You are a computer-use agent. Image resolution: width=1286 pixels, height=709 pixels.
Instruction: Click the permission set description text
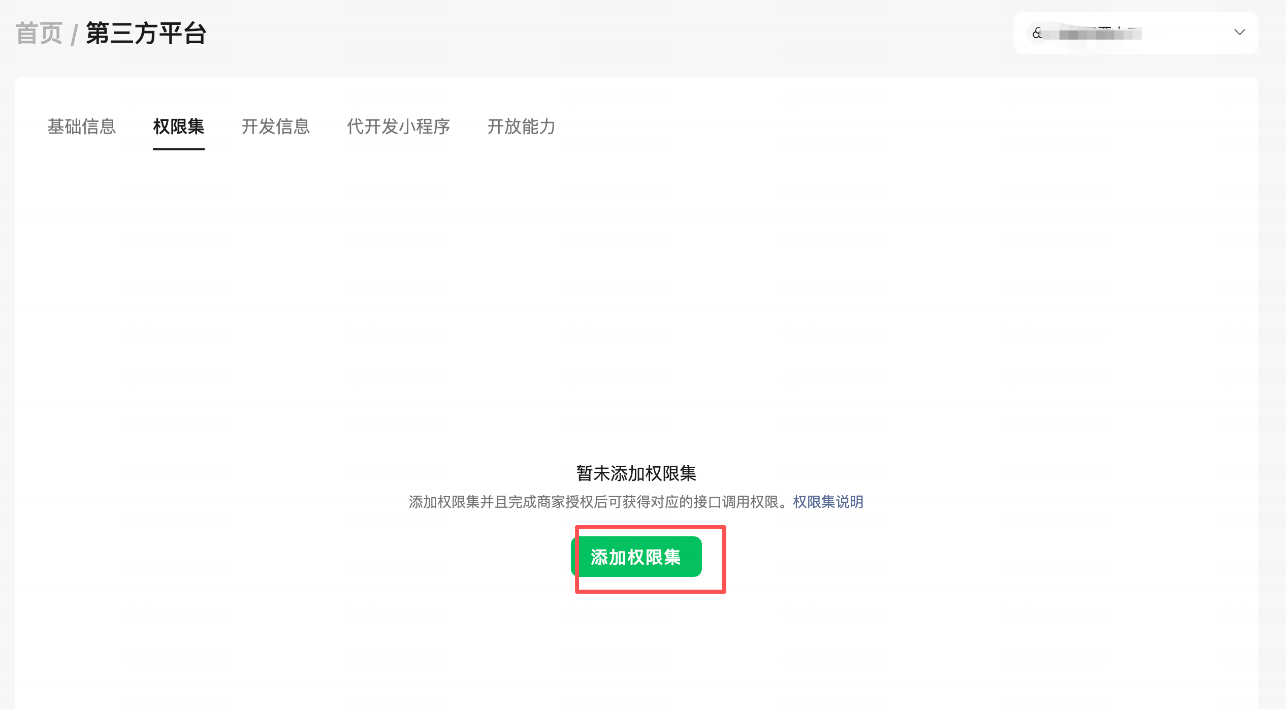pyautogui.click(x=599, y=502)
